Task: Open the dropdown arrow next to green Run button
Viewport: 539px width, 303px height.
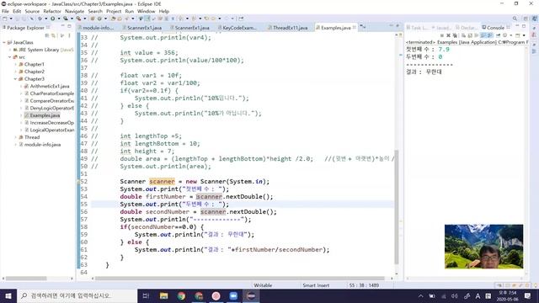Action: 59,19
